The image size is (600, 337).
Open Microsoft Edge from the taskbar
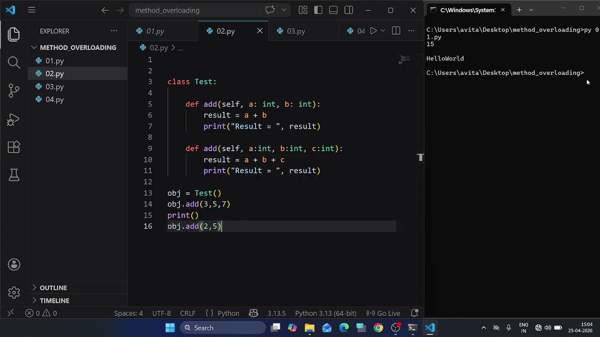344,328
